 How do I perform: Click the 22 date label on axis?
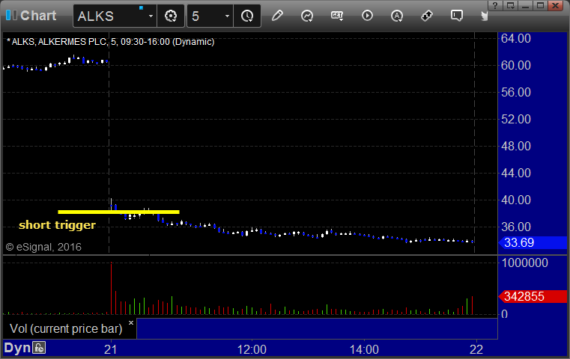[476, 349]
